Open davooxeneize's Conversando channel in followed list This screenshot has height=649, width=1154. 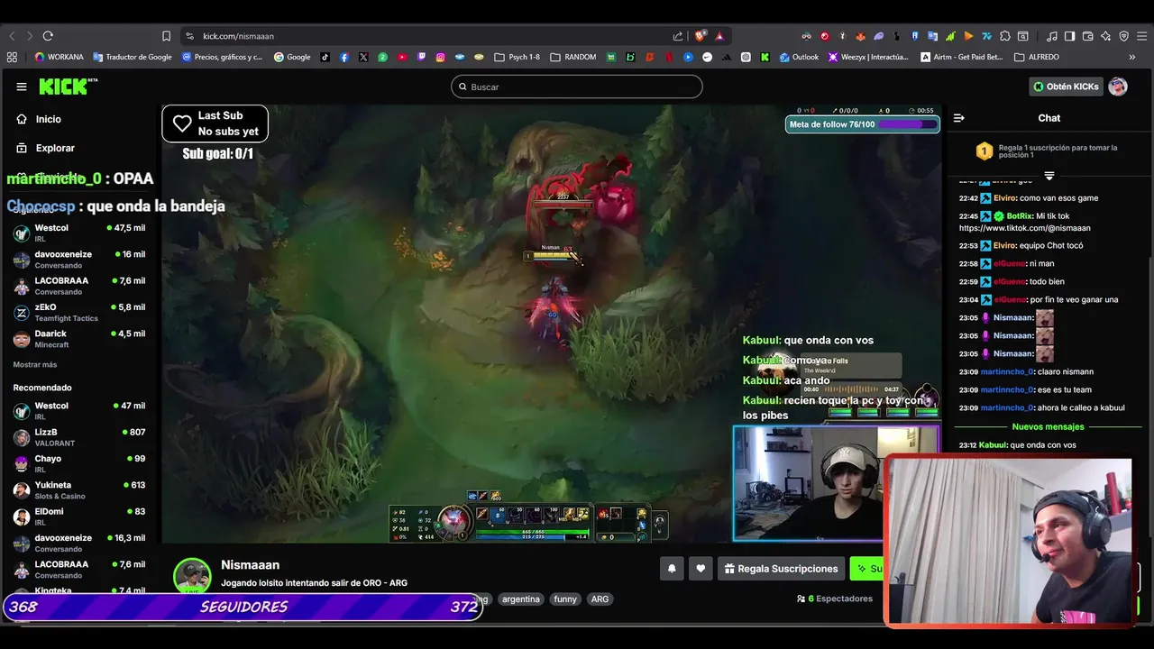pyautogui.click(x=79, y=259)
